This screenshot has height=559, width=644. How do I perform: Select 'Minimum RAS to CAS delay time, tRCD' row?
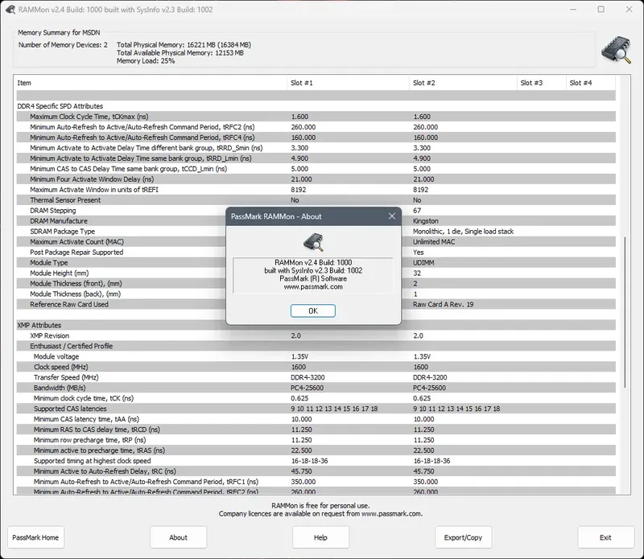point(316,430)
